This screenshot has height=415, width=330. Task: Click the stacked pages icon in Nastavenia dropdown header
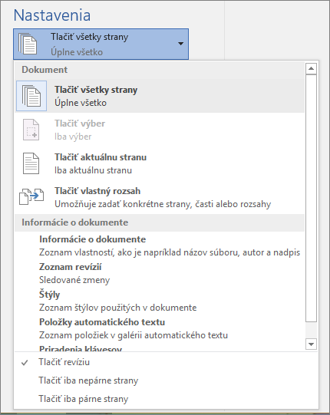(28, 44)
